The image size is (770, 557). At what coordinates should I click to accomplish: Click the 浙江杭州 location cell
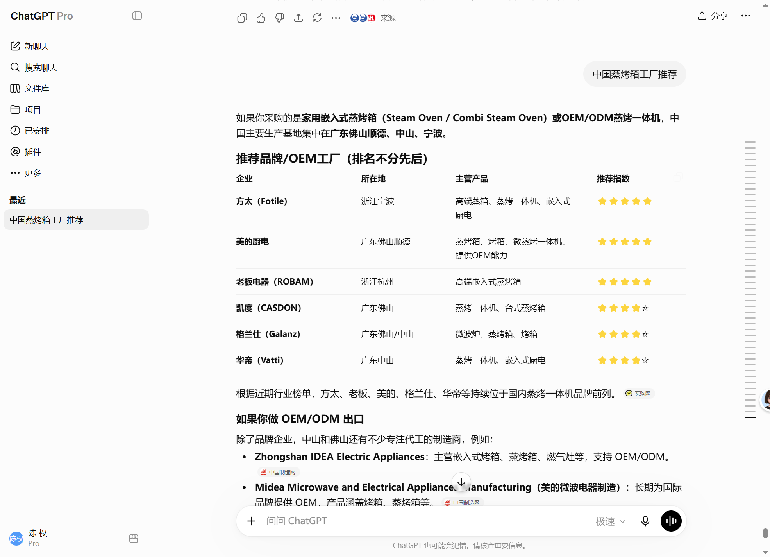377,282
